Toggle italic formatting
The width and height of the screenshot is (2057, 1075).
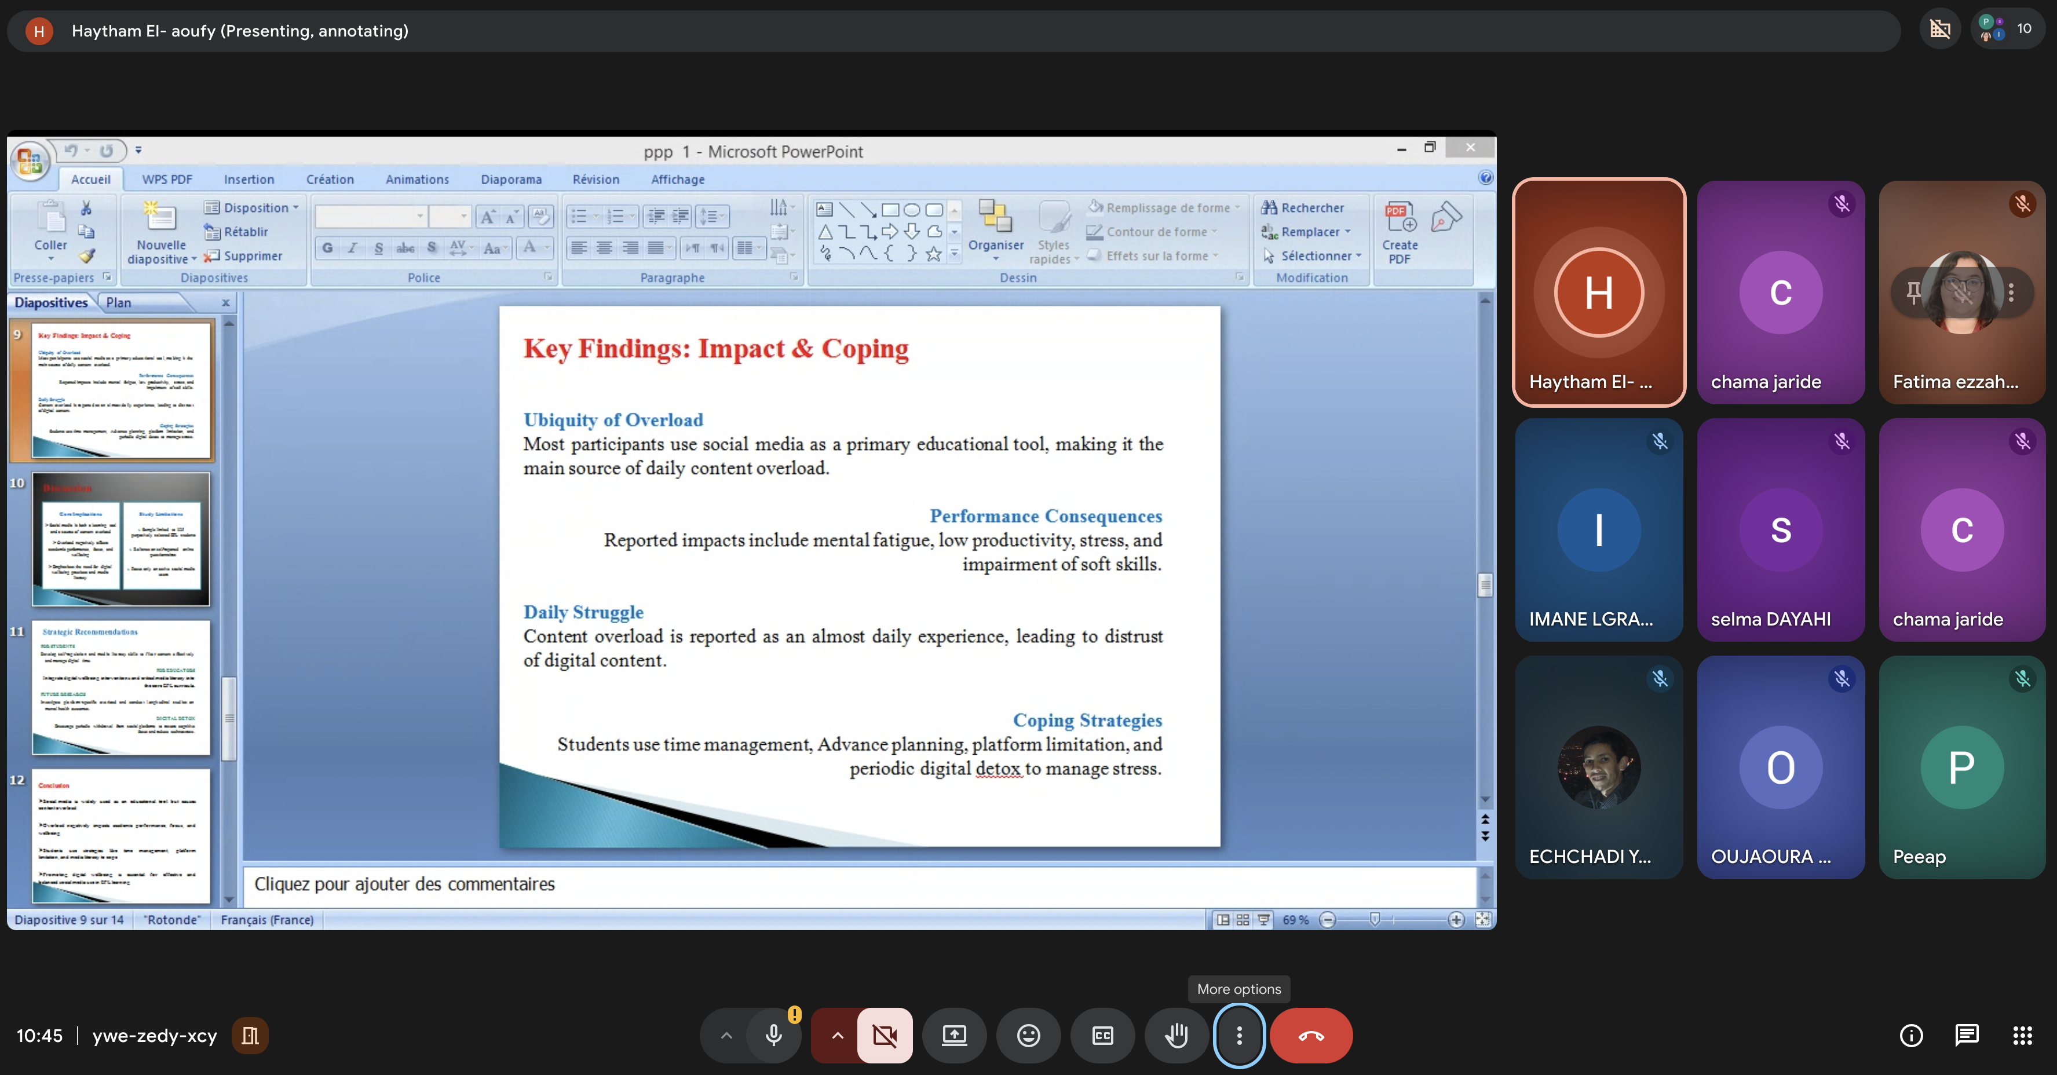tap(352, 248)
